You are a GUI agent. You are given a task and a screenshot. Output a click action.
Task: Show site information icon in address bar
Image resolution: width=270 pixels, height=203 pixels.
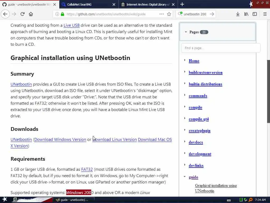point(57,14)
